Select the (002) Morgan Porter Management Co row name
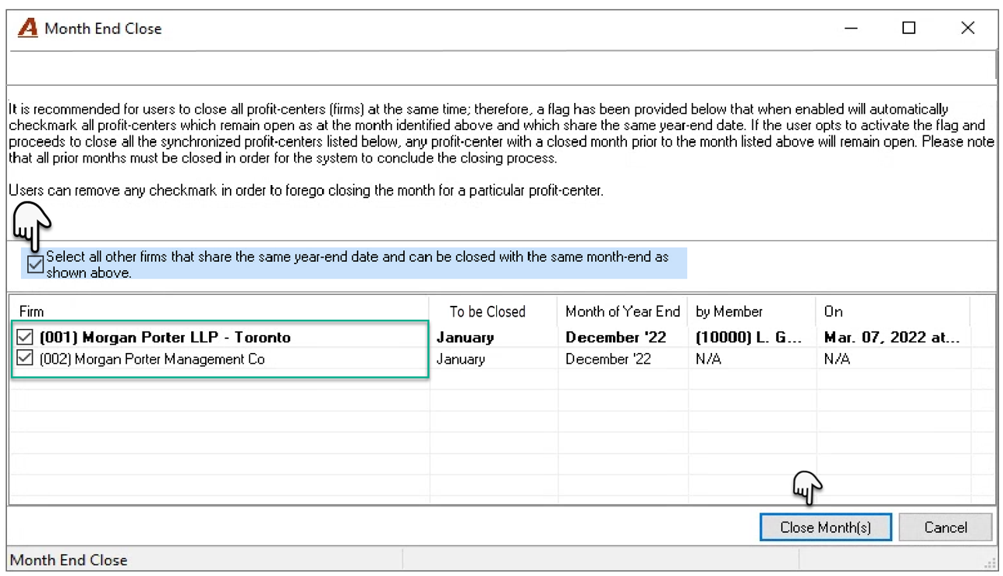This screenshot has height=576, width=1003. 152,359
